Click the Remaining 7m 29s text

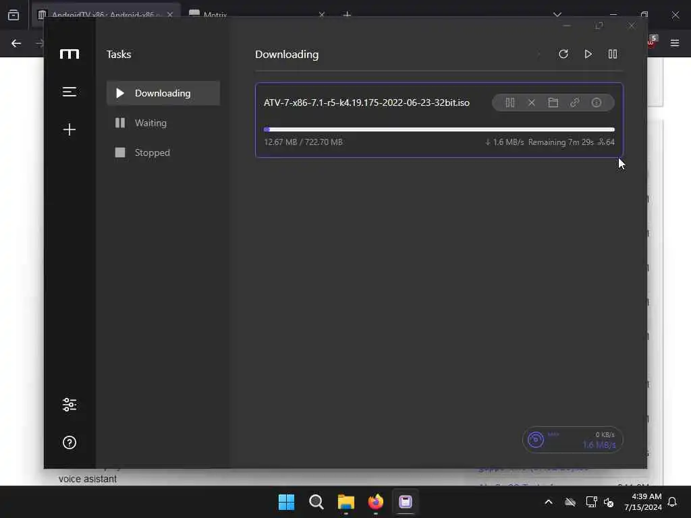point(561,142)
